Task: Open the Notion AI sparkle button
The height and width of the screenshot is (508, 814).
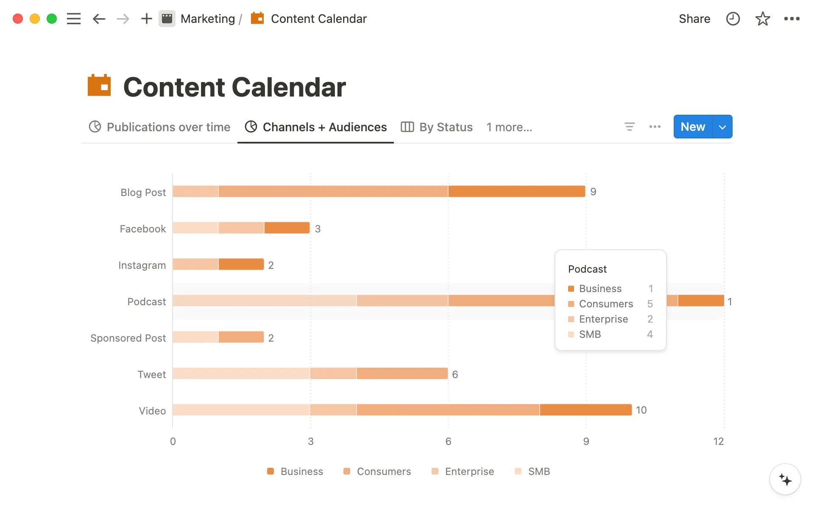Action: pos(785,480)
